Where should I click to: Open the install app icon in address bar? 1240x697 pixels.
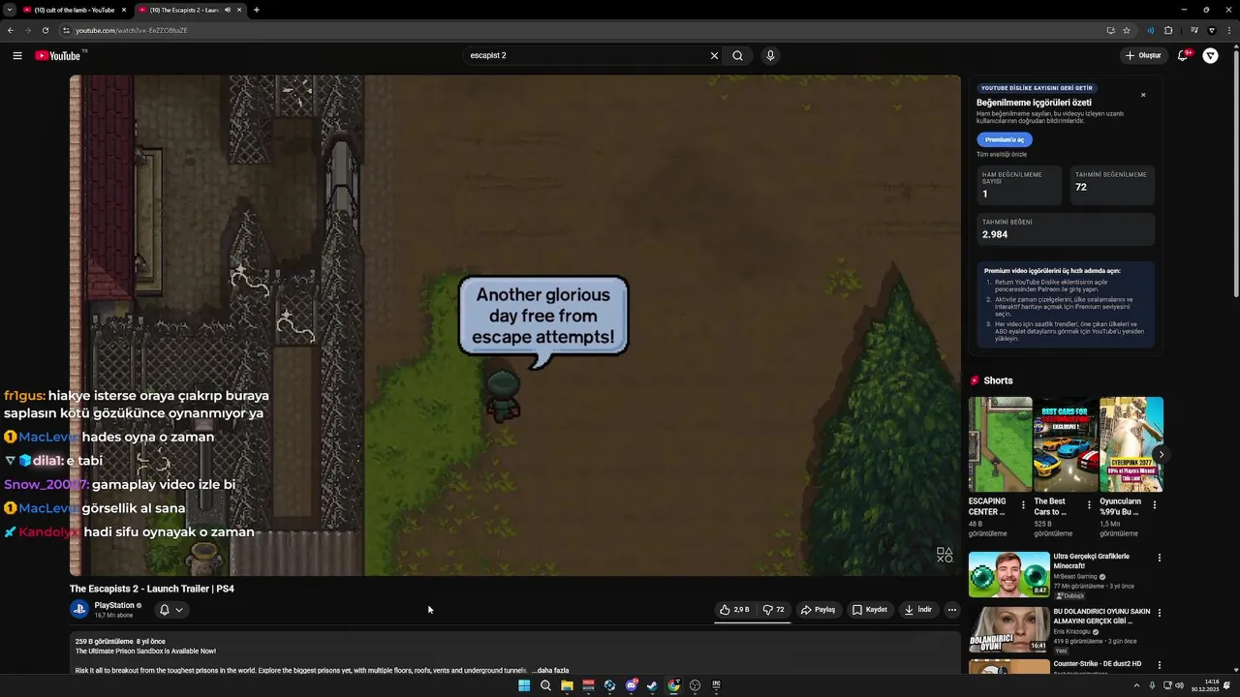(x=1110, y=30)
